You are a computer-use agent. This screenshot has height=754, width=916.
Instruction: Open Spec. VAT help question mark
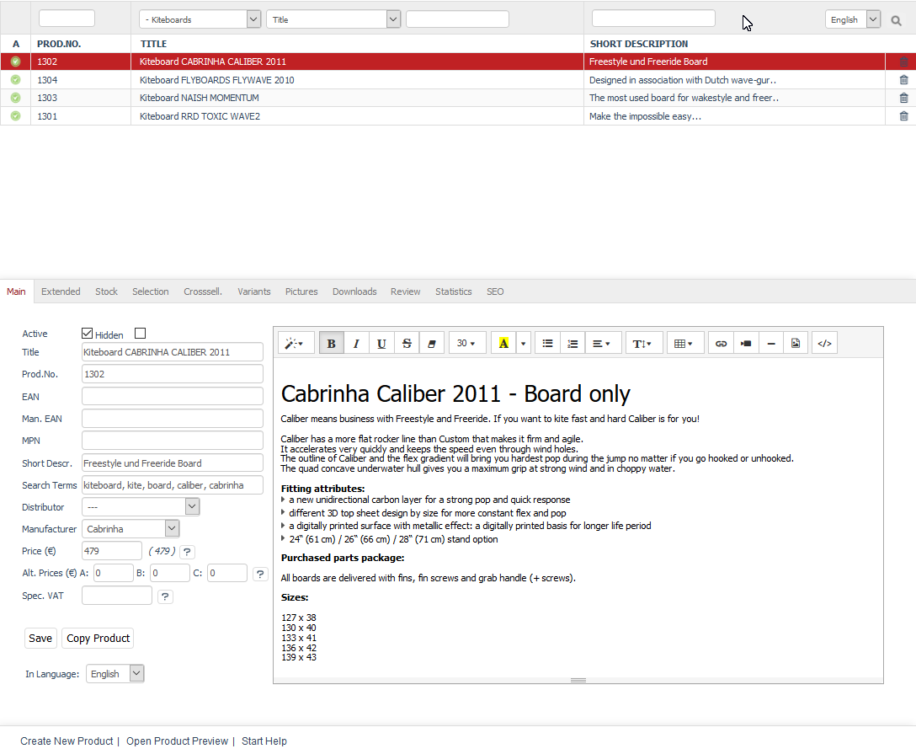pyautogui.click(x=165, y=596)
